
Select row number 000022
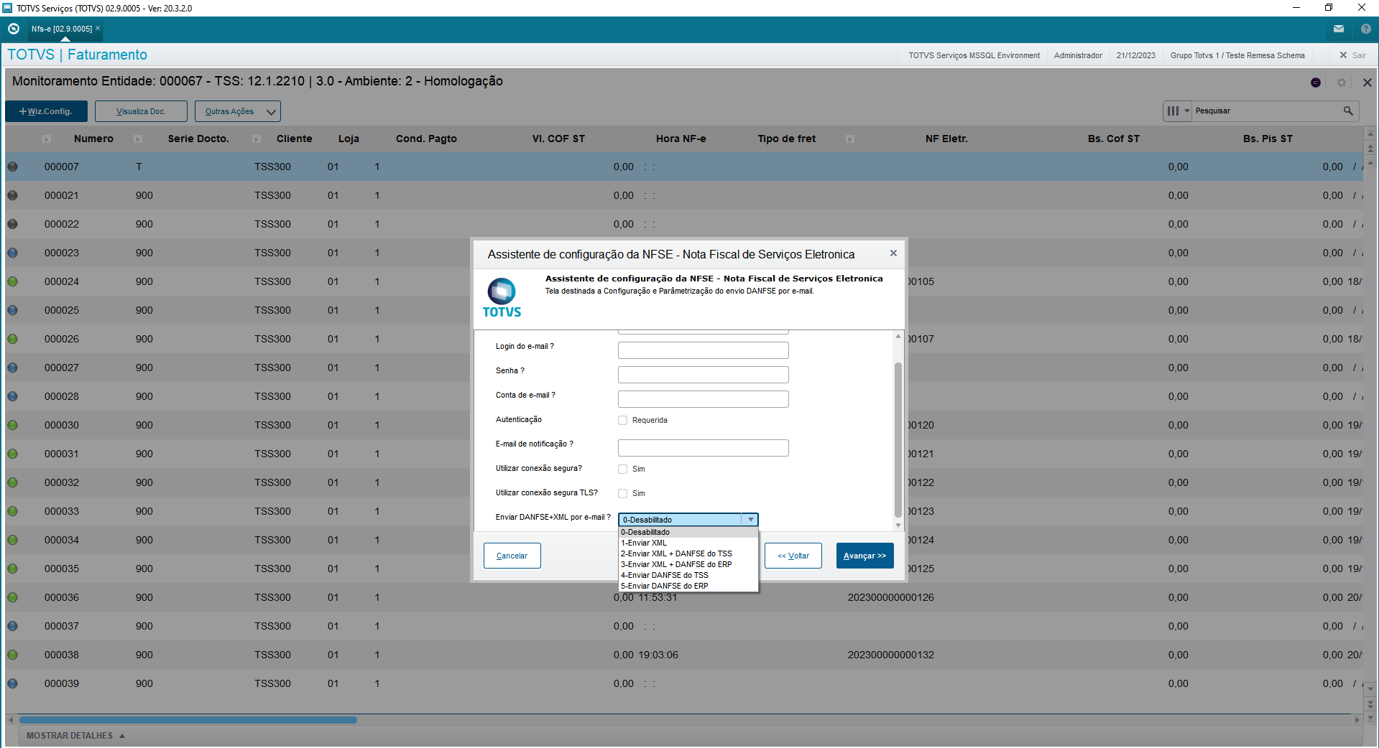point(62,224)
